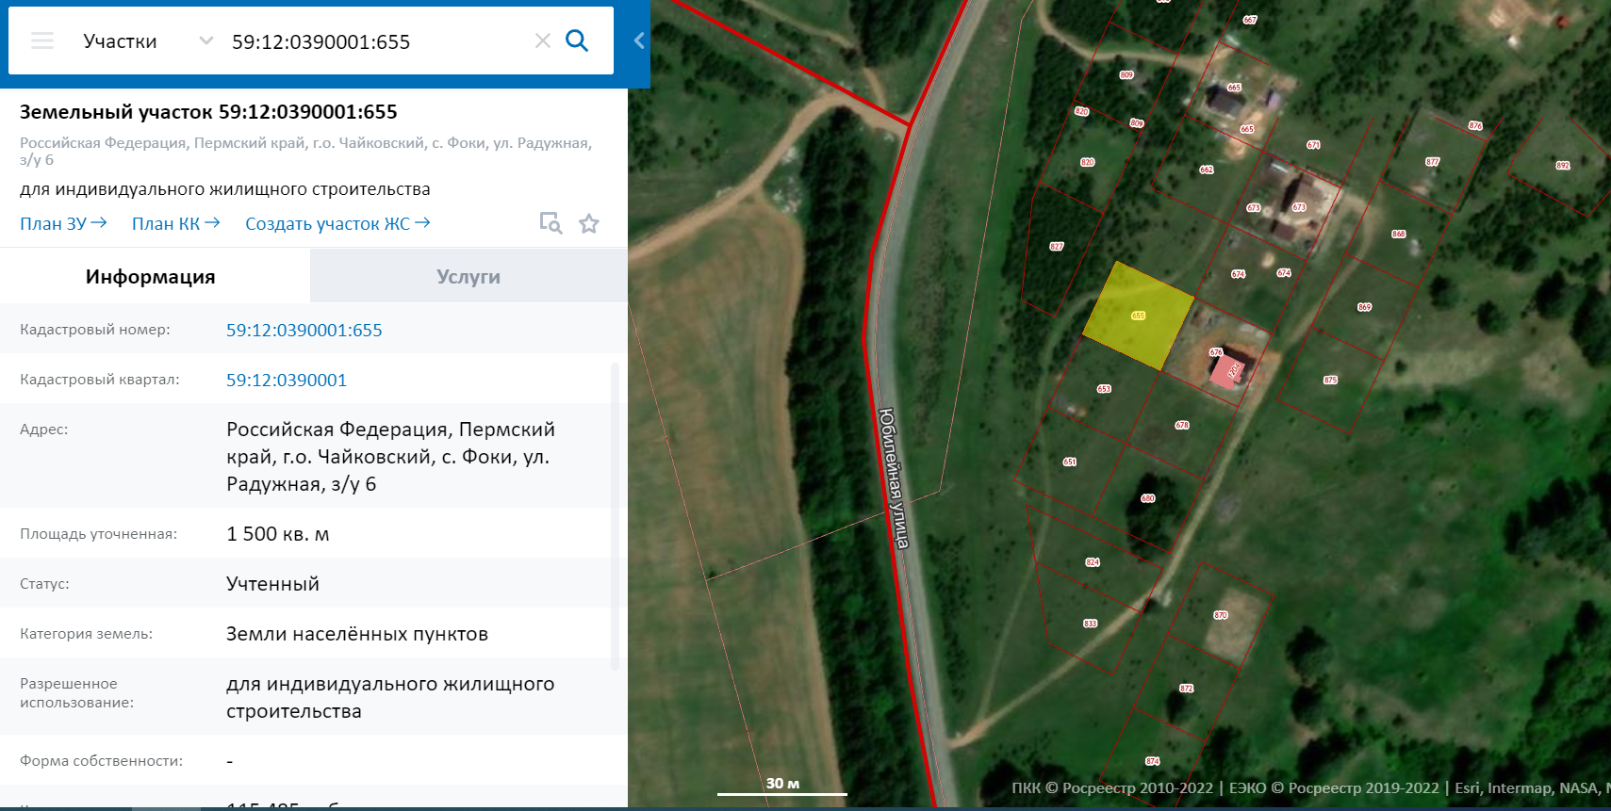Screen dimensions: 1611x811
Task: Click parcel label 651 on map
Action: point(1070,462)
